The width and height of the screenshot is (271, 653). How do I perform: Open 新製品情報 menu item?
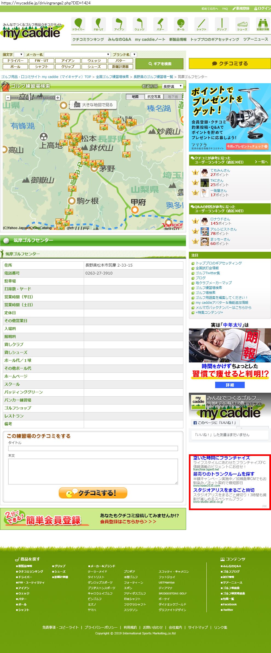point(178,39)
